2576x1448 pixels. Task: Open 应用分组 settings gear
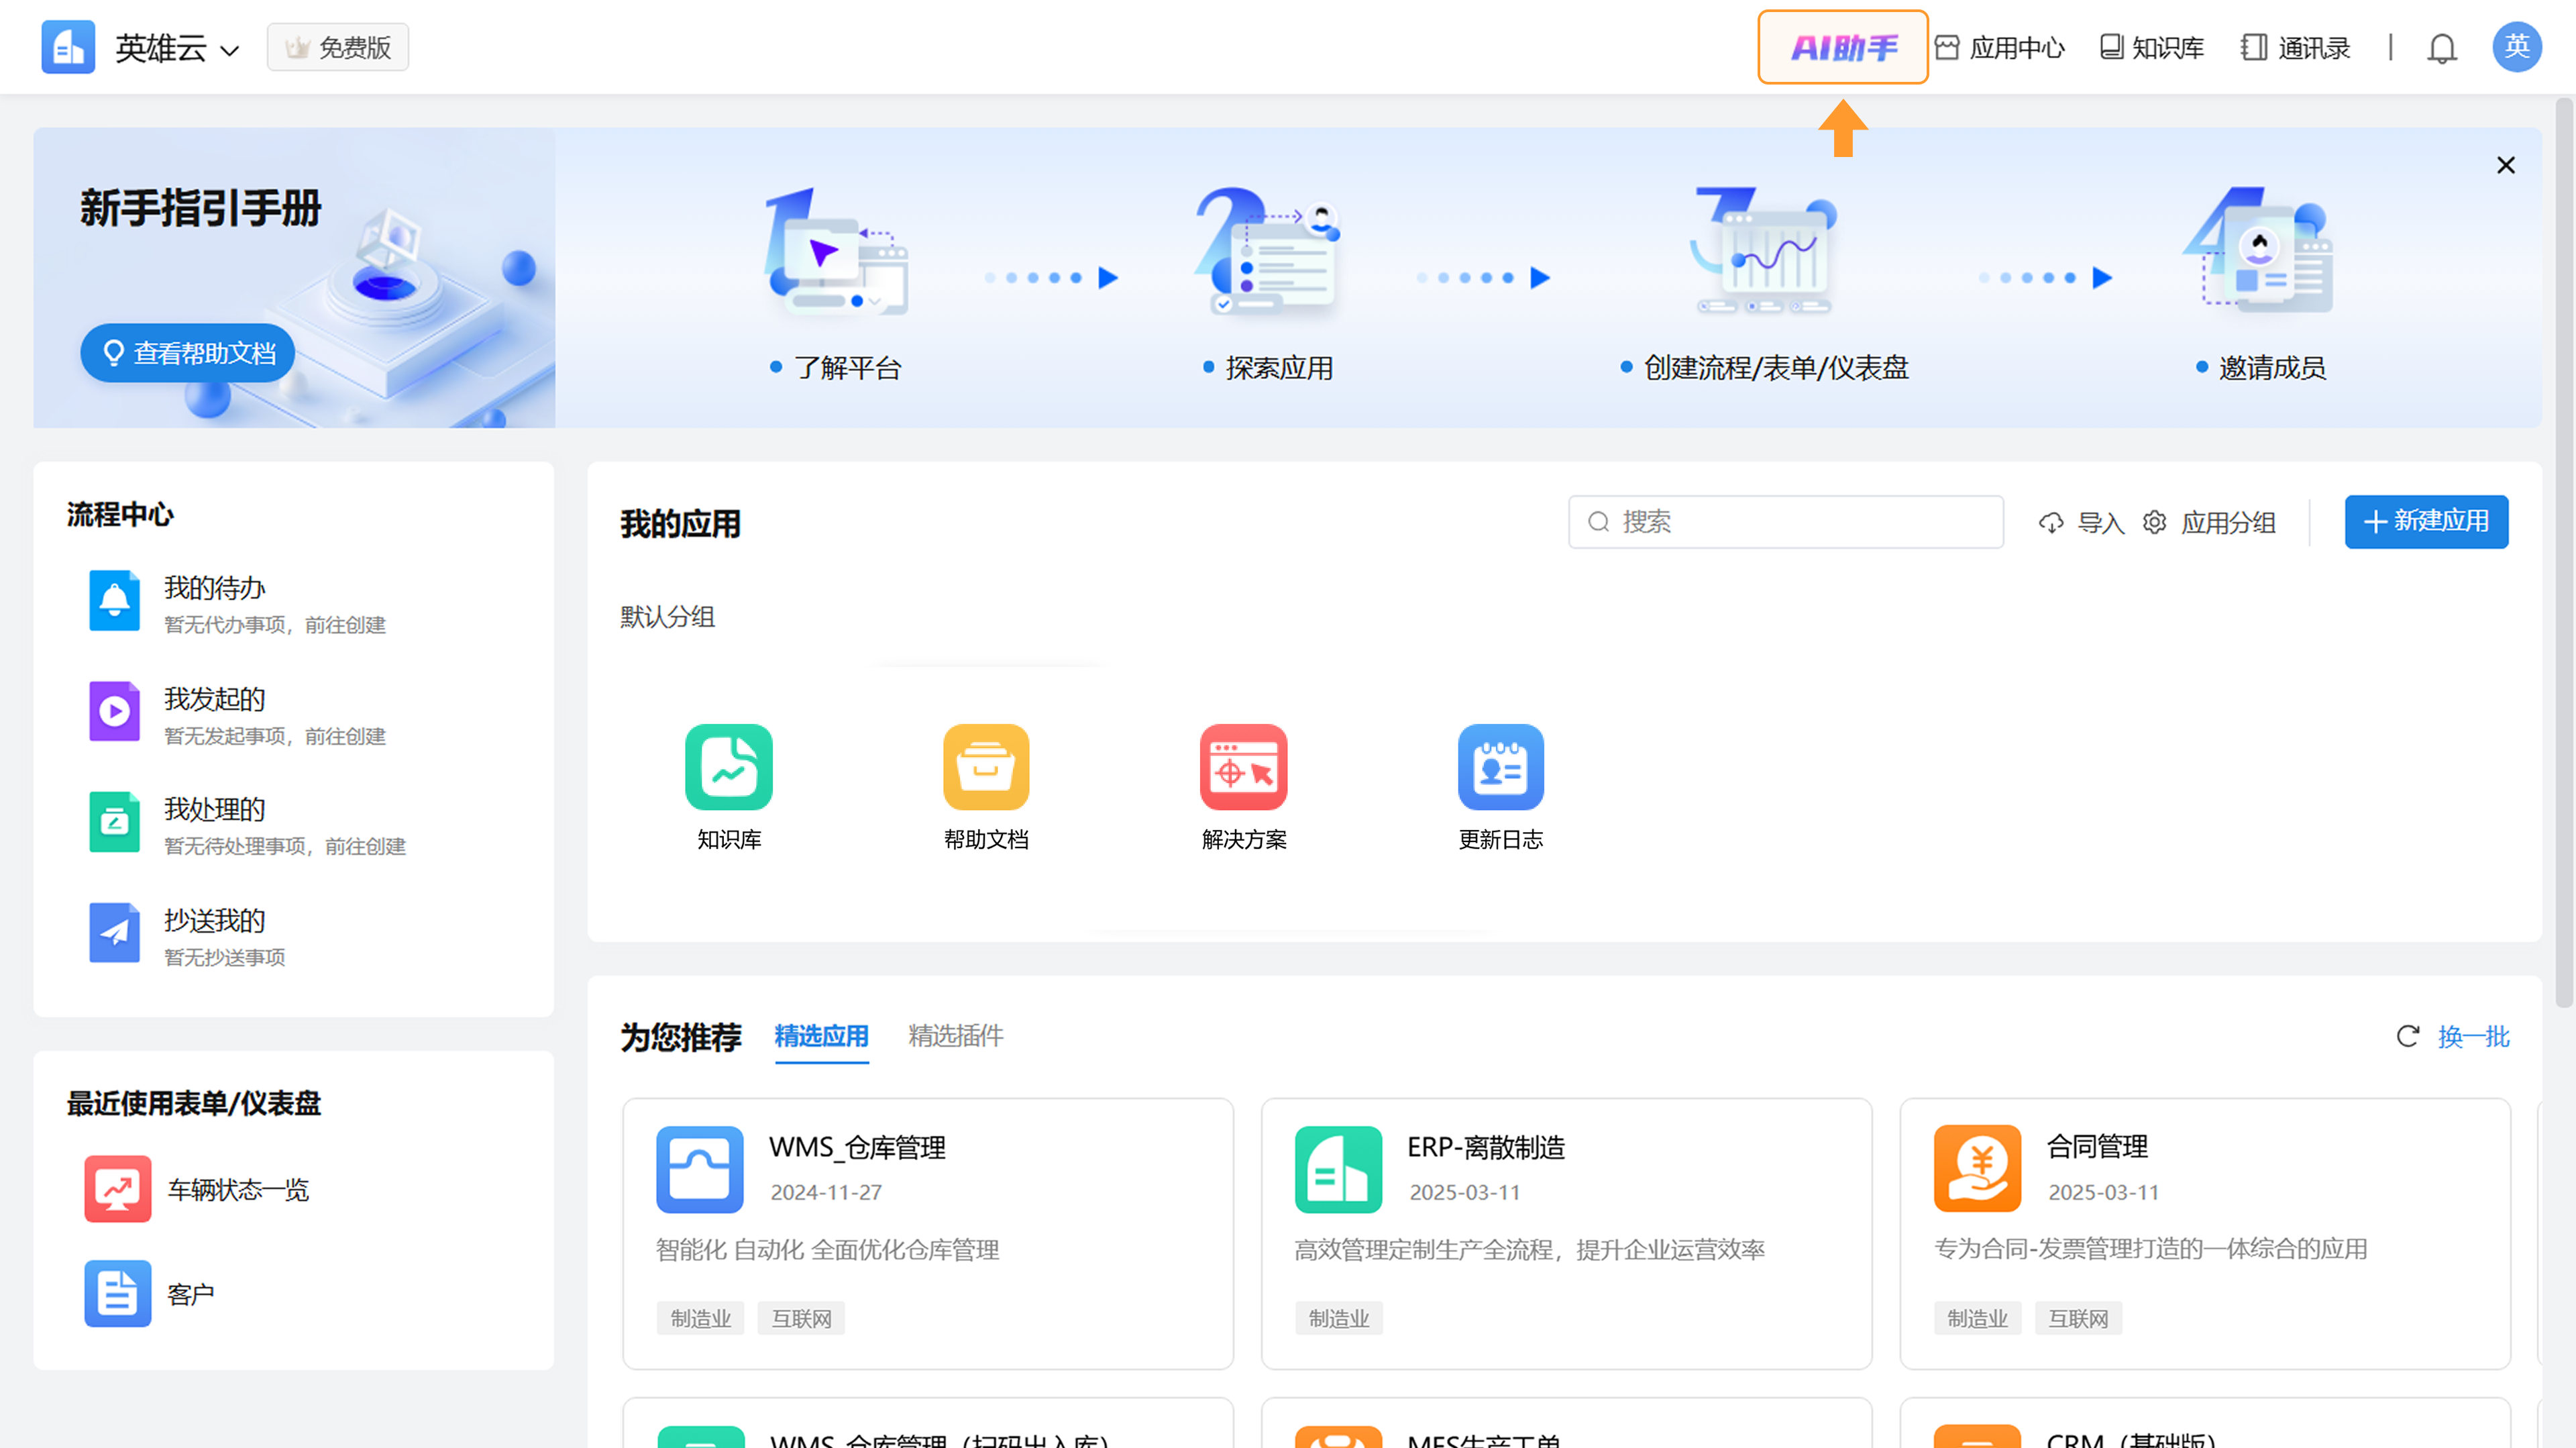click(2155, 523)
